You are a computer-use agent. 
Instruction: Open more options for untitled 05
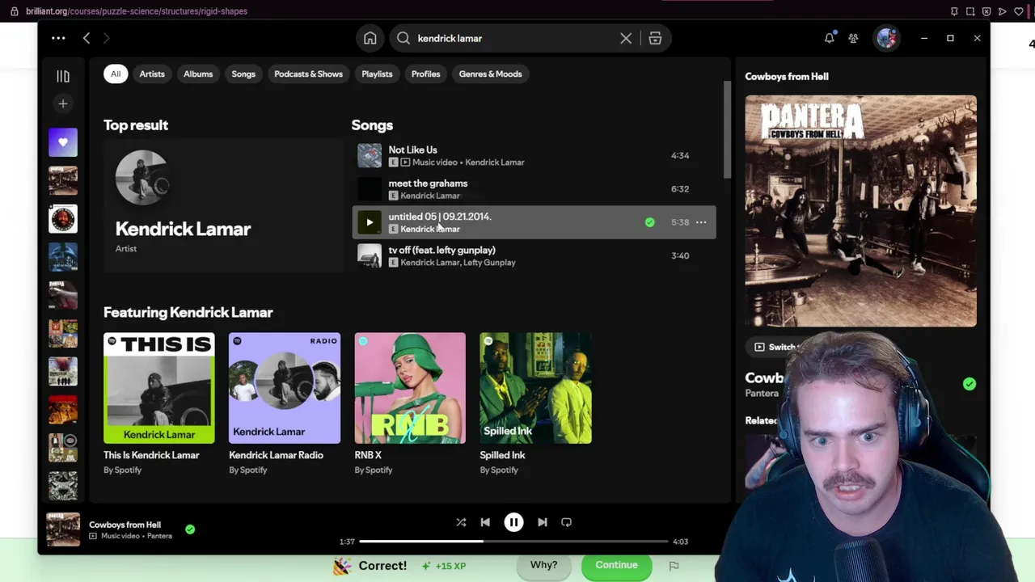pyautogui.click(x=701, y=222)
